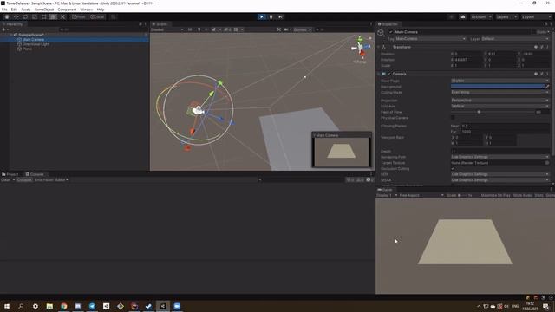This screenshot has height=312, width=555.
Task: Toggle Camera component enabled checkbox
Action: pyautogui.click(x=389, y=74)
